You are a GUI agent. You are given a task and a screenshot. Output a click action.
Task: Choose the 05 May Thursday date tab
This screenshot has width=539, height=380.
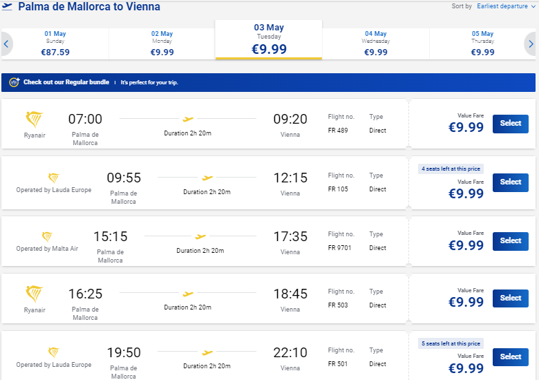(482, 44)
